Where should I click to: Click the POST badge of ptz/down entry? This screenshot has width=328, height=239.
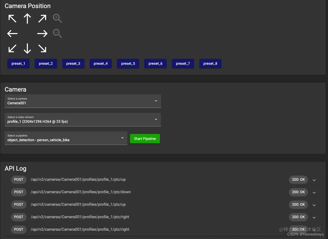point(18,192)
